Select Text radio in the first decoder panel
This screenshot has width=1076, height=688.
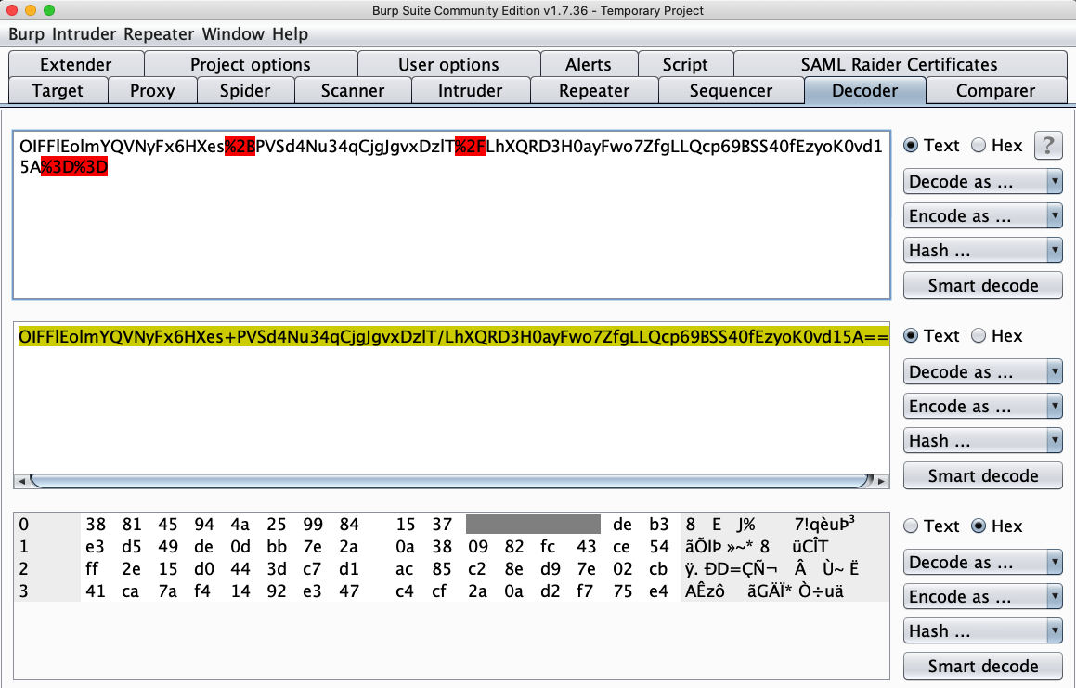click(x=911, y=146)
